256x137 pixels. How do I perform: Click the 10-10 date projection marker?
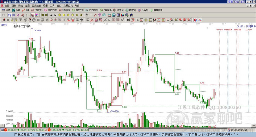248,29
